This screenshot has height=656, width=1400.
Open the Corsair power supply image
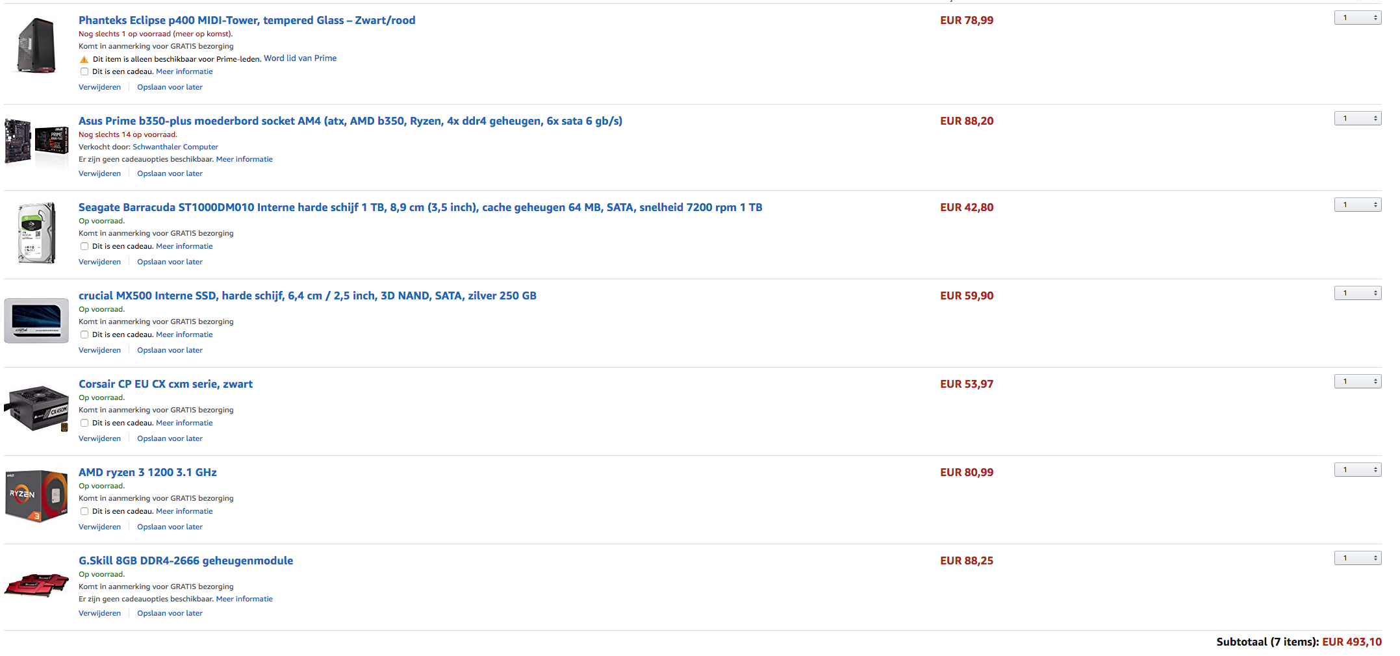[x=36, y=409]
